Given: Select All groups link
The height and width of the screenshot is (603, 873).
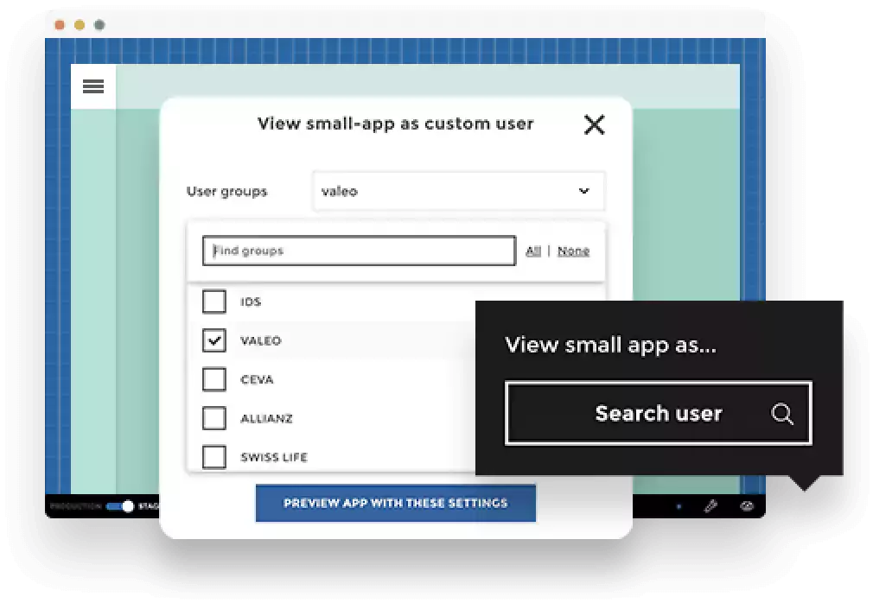Looking at the screenshot, I should (533, 251).
